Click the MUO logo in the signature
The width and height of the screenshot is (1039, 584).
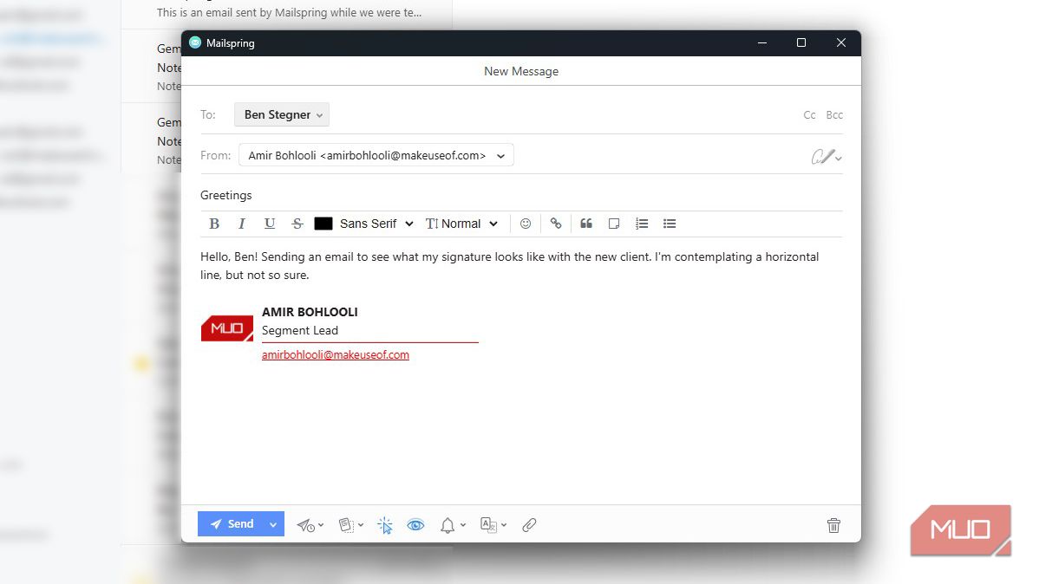pyautogui.click(x=226, y=328)
